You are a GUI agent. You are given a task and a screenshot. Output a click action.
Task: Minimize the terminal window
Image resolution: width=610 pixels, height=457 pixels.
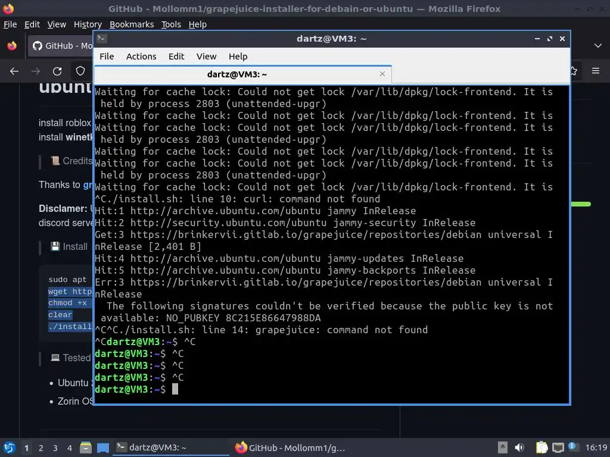click(537, 39)
